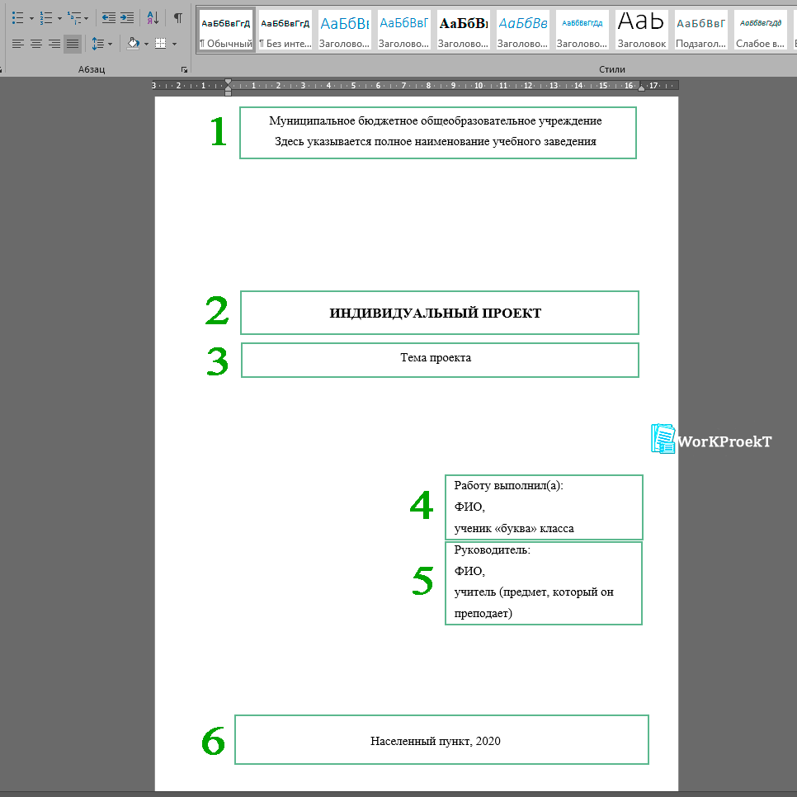Screen dimensions: 797x797
Task: Align text to the right
Action: pyautogui.click(x=54, y=43)
